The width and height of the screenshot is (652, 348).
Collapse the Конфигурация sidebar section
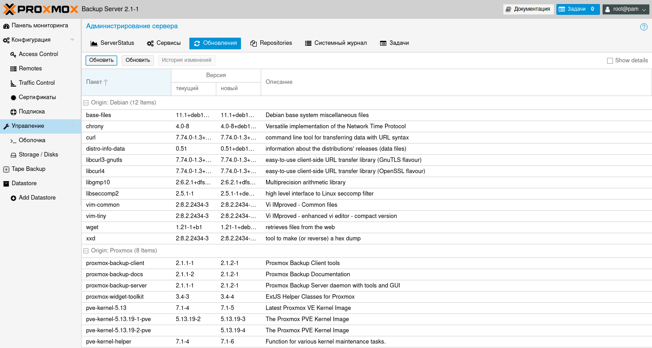72,40
